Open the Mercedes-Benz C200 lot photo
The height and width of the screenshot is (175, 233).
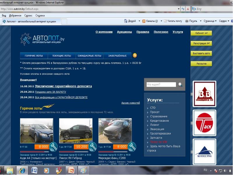click(x=115, y=130)
